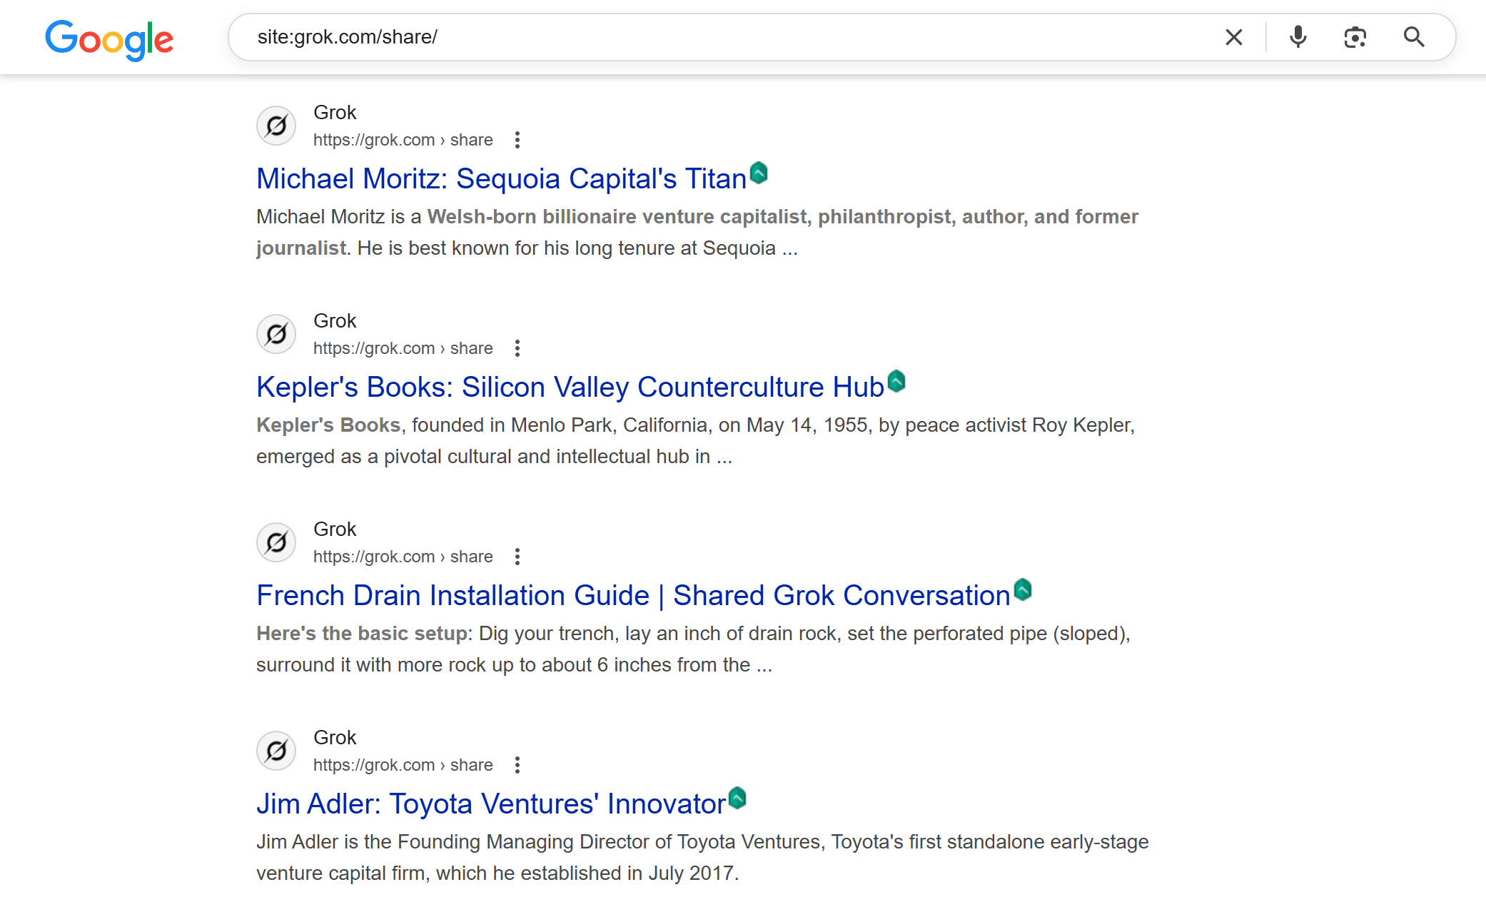The width and height of the screenshot is (1486, 907).
Task: Open Jim Adler: Toyota Ventures' Innovator result
Action: pos(491,804)
